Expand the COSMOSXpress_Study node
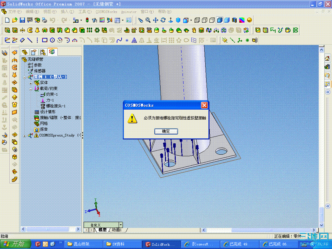 click(24, 136)
